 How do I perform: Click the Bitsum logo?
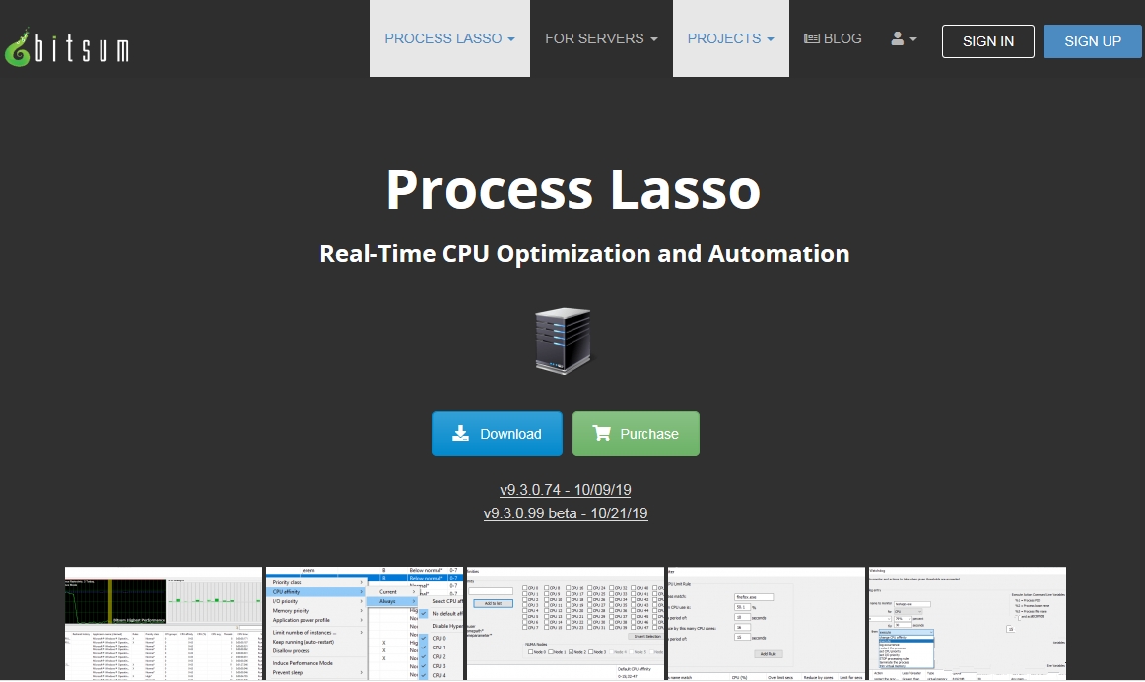(x=66, y=48)
